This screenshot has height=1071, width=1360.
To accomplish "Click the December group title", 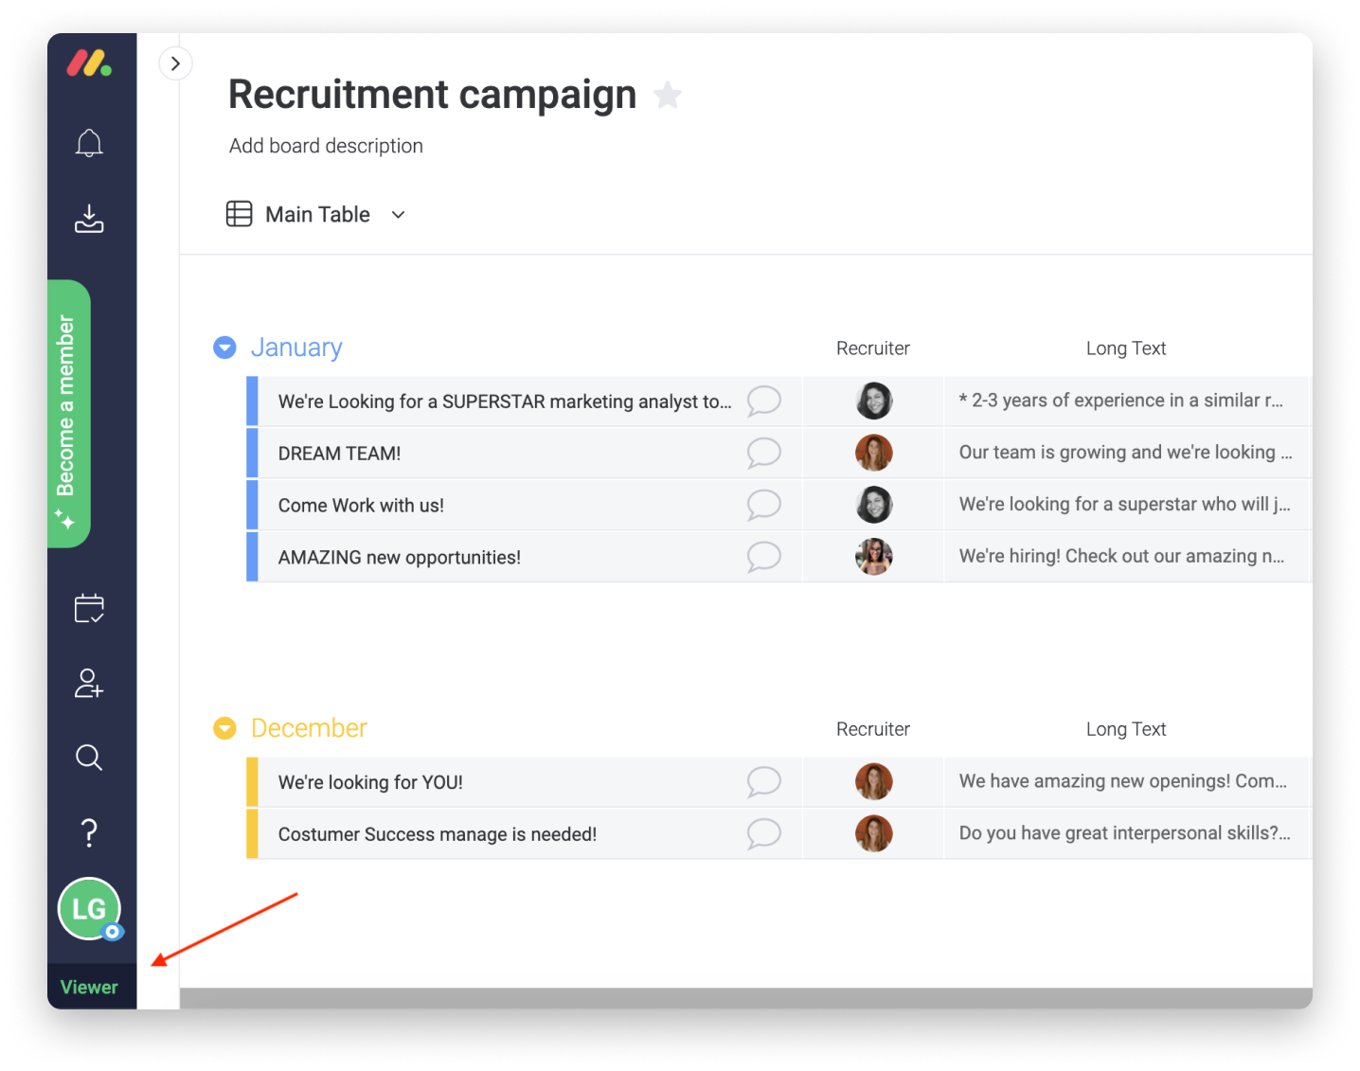I will pos(309,728).
